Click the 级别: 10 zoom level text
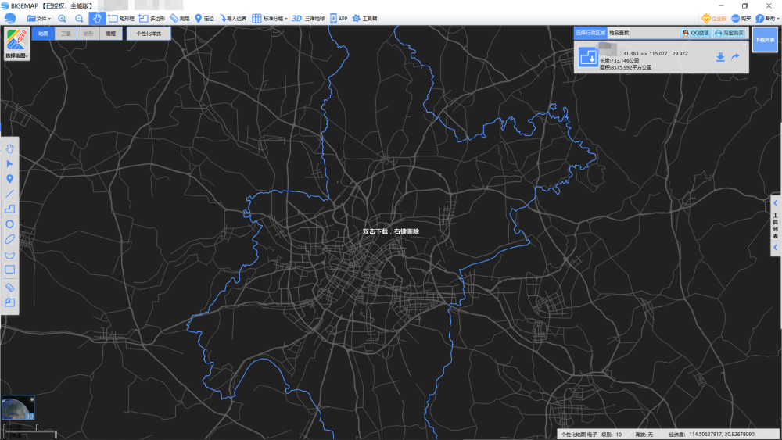This screenshot has width=782, height=440. (612, 434)
